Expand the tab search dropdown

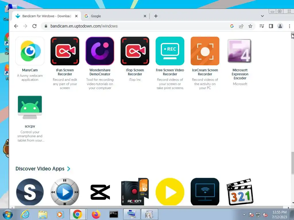coord(262,16)
